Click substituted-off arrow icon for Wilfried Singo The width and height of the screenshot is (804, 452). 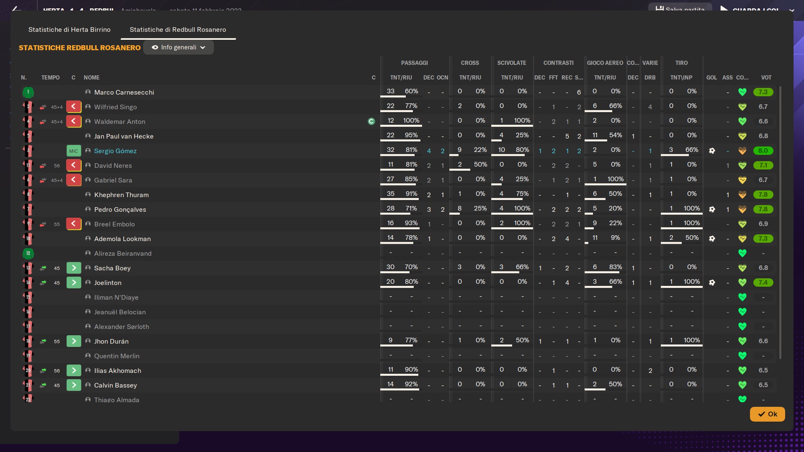pos(74,107)
